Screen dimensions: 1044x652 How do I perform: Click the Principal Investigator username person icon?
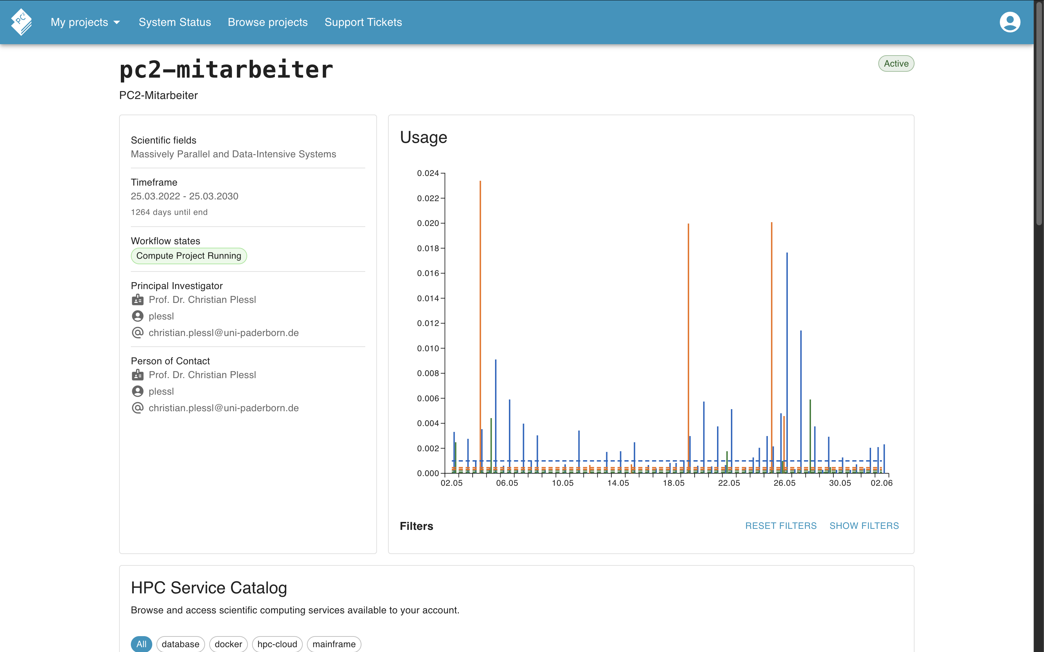click(x=138, y=316)
